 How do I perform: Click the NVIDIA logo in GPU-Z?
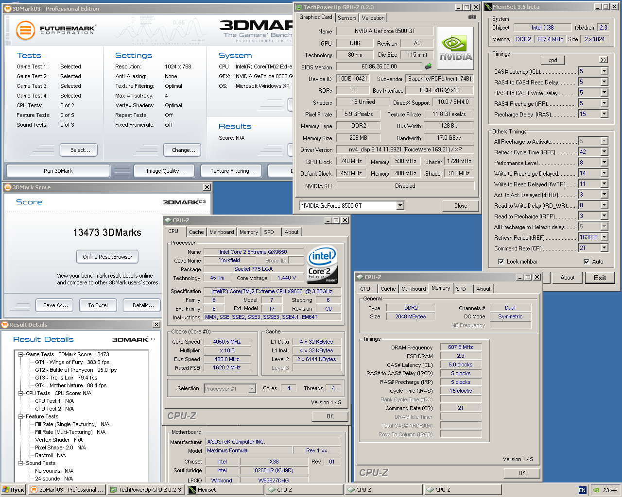[x=455, y=48]
